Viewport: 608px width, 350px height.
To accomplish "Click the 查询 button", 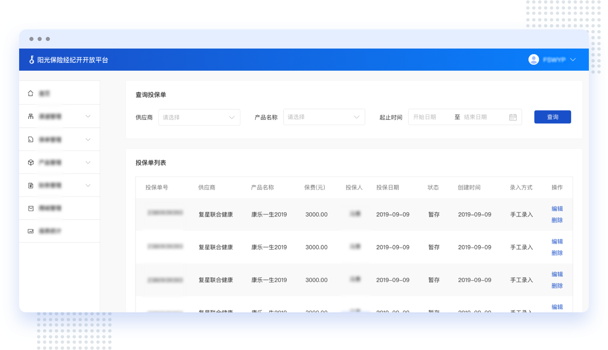I will click(x=553, y=117).
